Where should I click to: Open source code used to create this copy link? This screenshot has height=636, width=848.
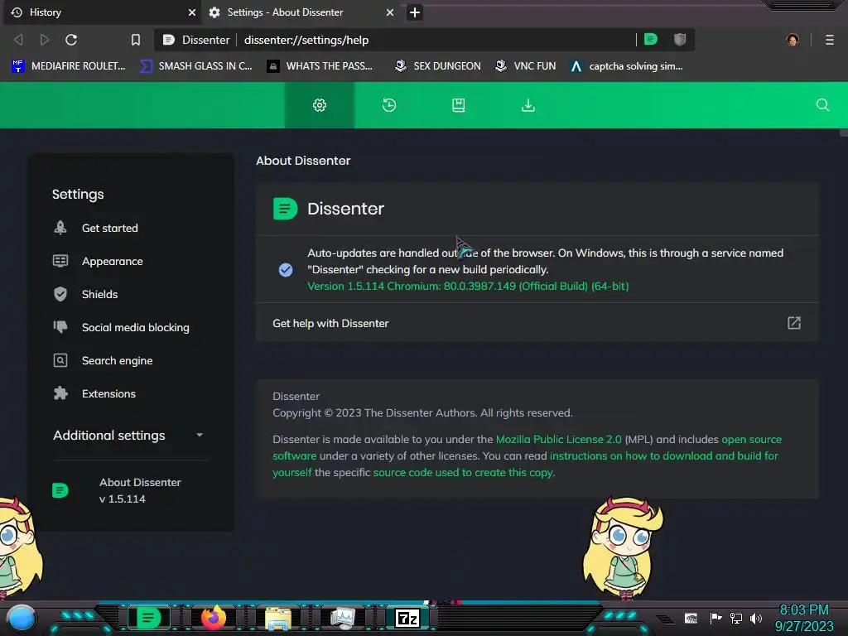[x=464, y=473]
